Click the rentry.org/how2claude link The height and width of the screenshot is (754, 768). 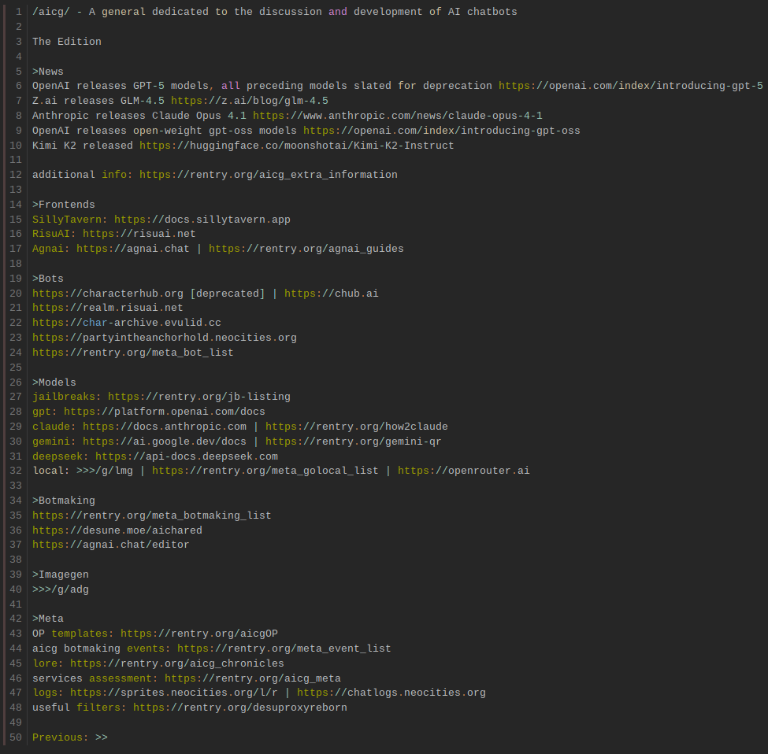pos(357,427)
